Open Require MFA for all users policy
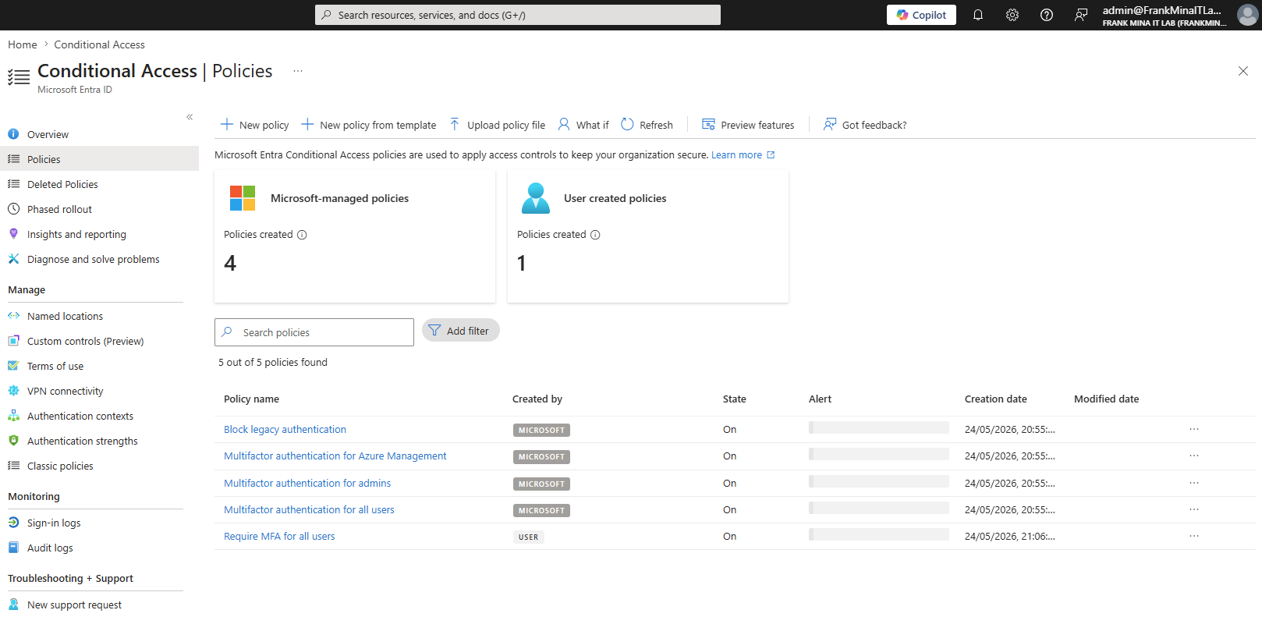This screenshot has width=1262, height=617. [279, 536]
